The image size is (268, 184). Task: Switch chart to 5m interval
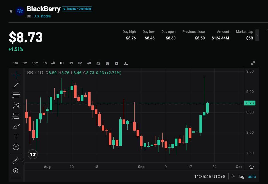25,63
